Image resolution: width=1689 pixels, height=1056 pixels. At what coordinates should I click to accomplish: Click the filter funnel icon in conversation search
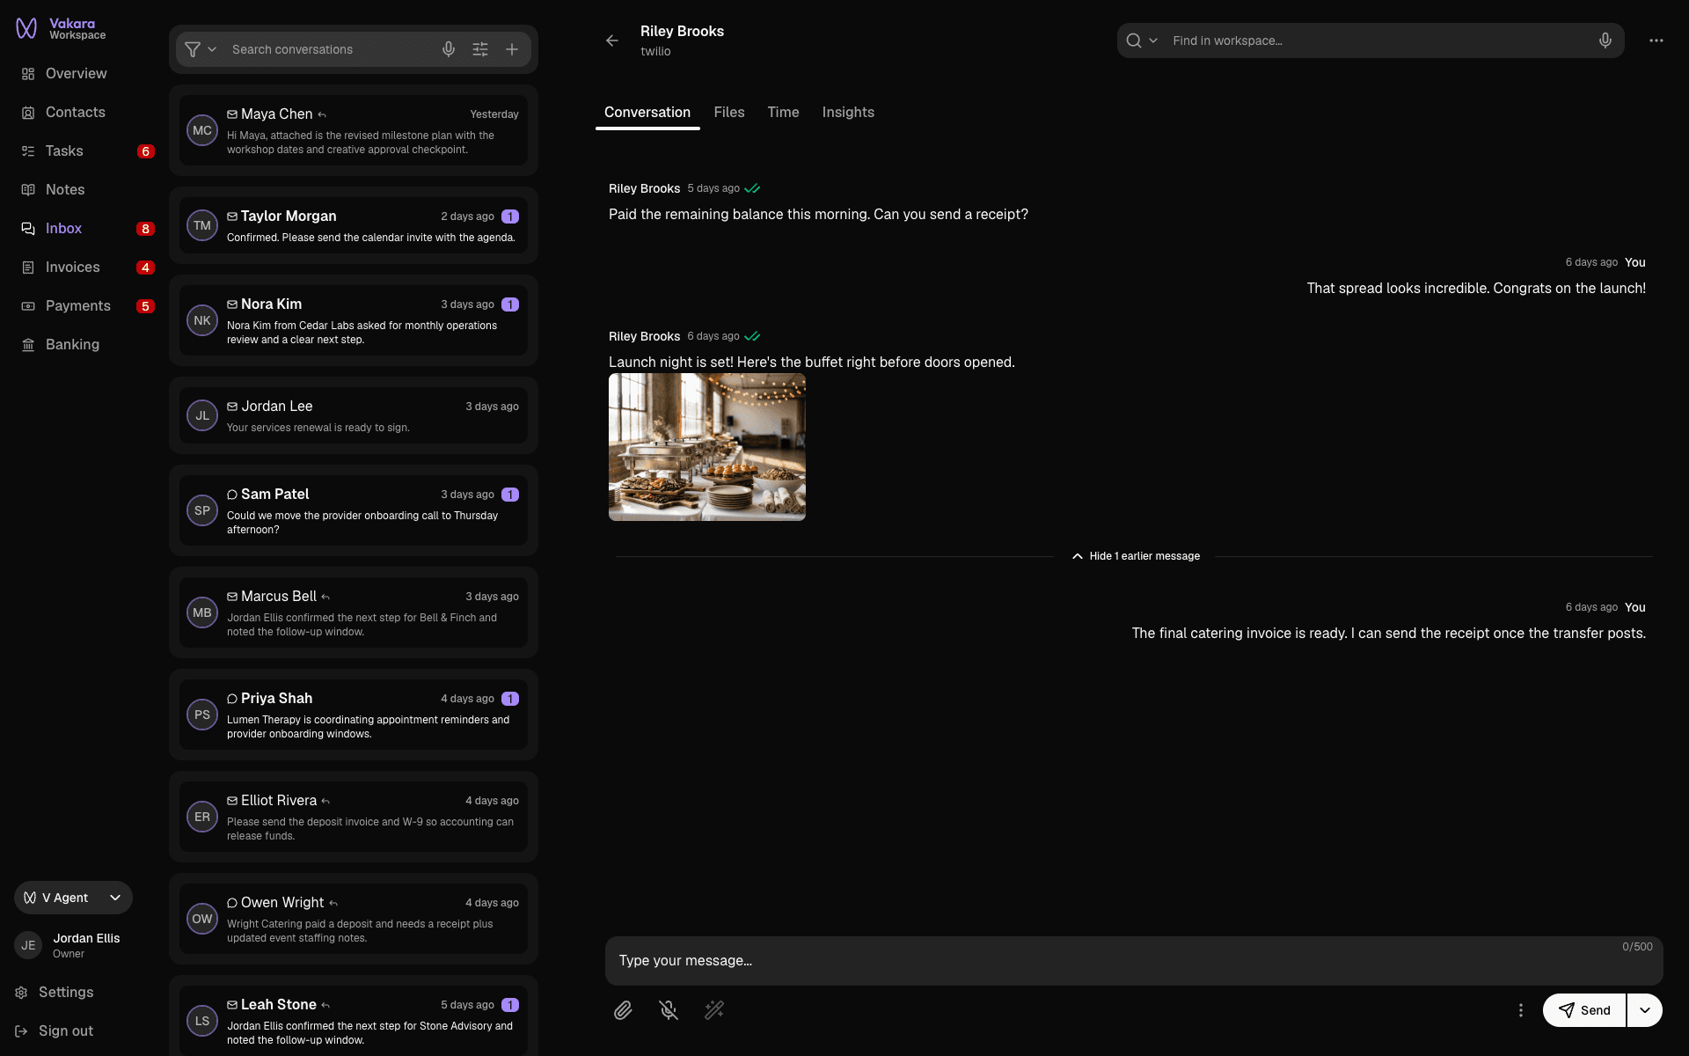pyautogui.click(x=193, y=49)
